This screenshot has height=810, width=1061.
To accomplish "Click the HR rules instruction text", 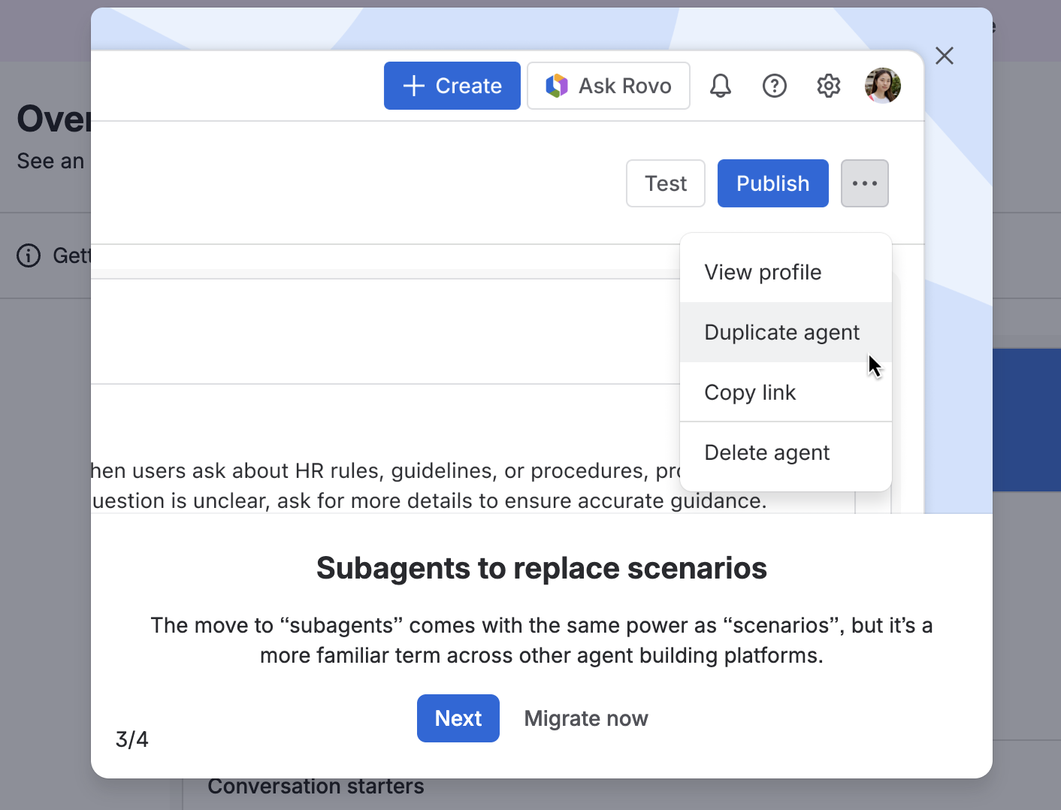I will pos(429,485).
